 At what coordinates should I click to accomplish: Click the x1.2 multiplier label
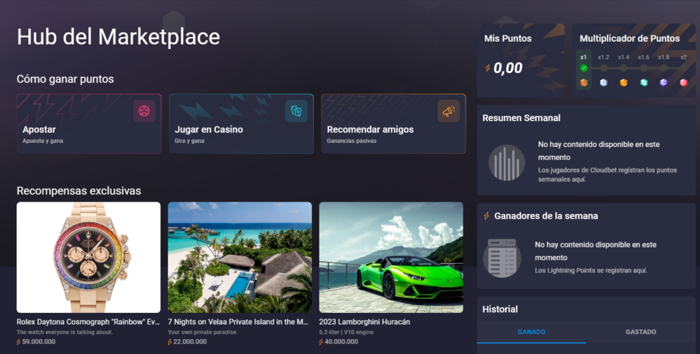point(604,57)
